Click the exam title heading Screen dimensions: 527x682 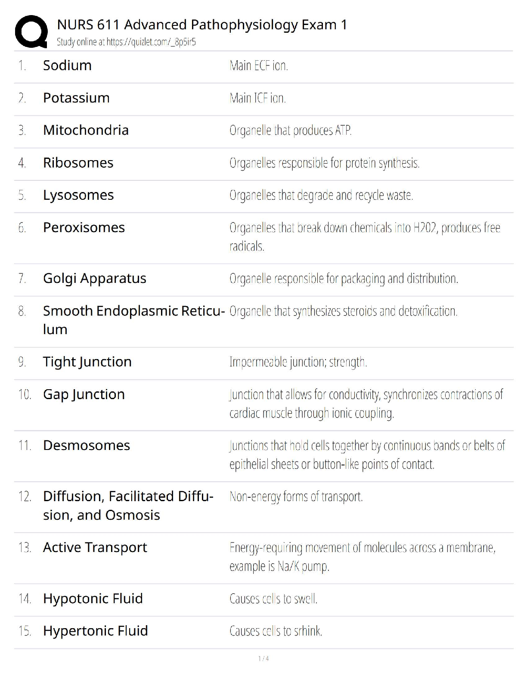tap(202, 25)
